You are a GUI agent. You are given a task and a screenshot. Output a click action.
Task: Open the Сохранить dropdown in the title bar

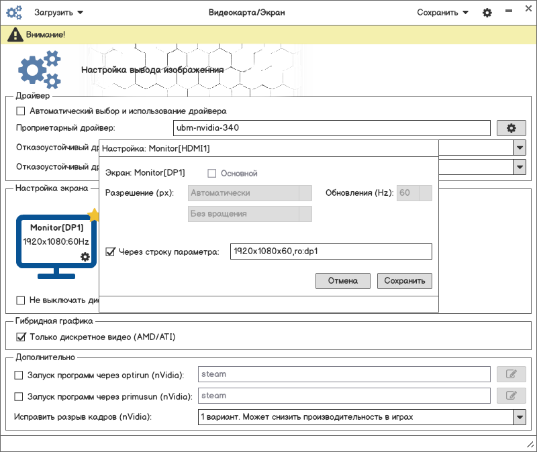point(442,13)
